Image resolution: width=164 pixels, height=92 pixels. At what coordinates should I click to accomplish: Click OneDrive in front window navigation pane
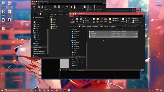(75, 30)
